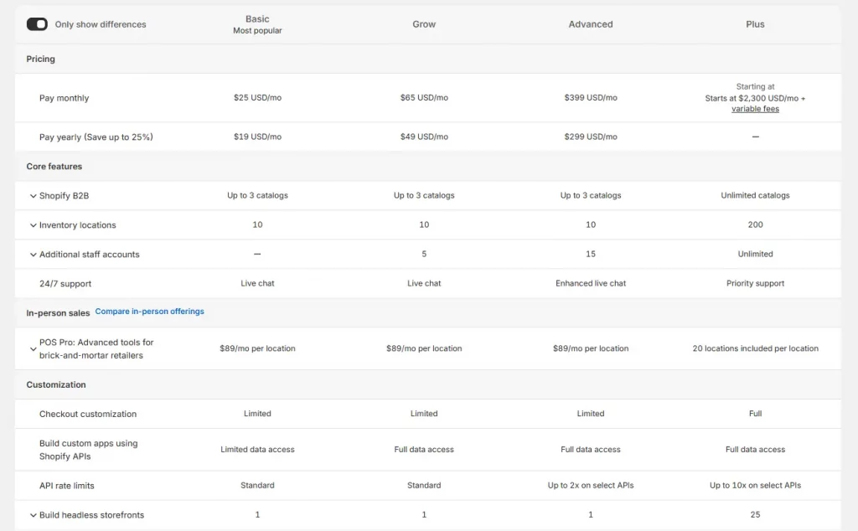Viewport: 858px width, 531px height.
Task: Click the Checkout customization label
Action: 88,414
